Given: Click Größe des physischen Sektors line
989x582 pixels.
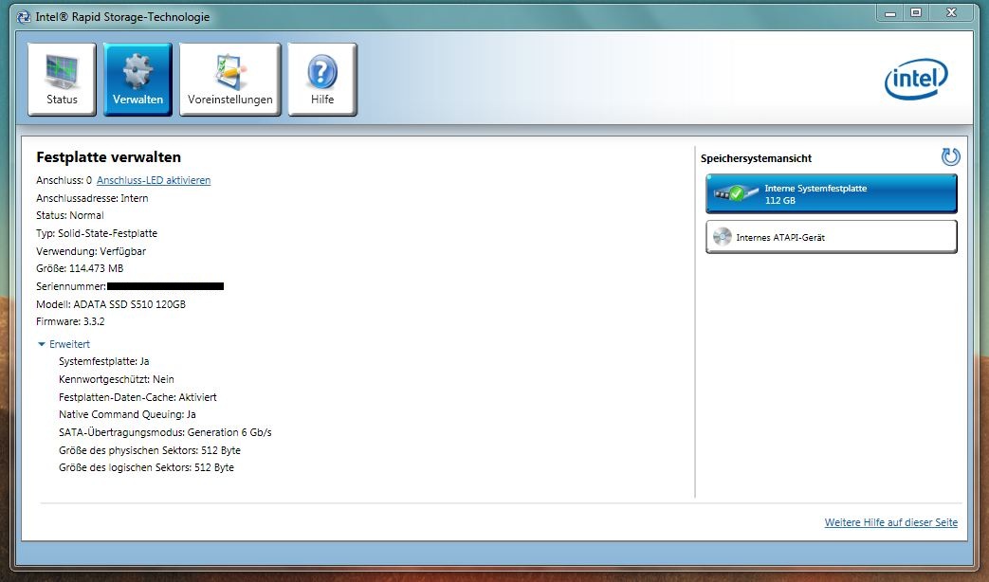Looking at the screenshot, I should click(x=150, y=450).
